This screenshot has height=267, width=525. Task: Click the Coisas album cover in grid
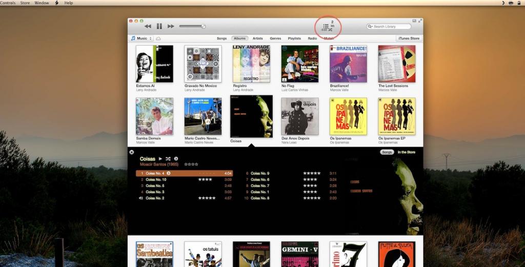(251, 116)
